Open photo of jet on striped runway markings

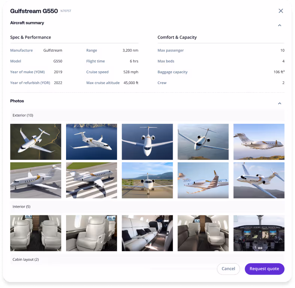coord(92,180)
